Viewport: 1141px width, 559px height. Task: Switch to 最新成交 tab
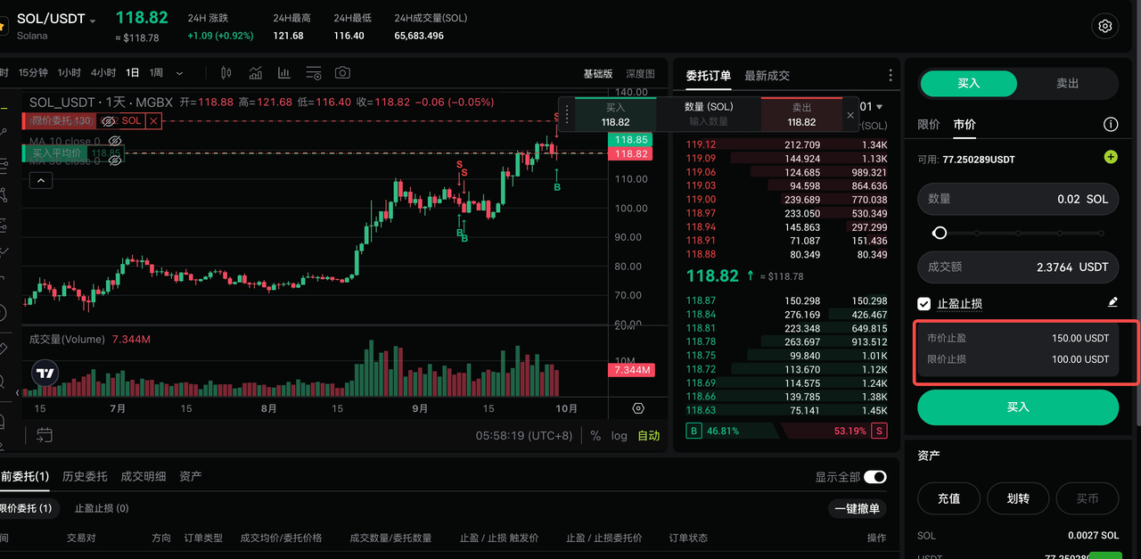767,76
